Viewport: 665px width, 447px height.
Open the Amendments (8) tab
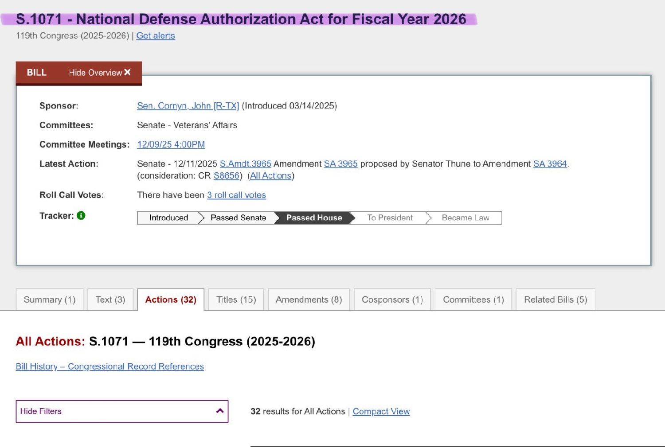(309, 300)
